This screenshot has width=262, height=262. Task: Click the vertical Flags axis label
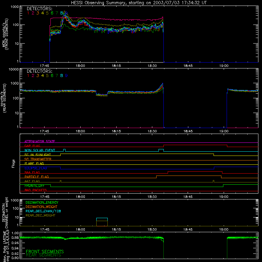point(13,163)
